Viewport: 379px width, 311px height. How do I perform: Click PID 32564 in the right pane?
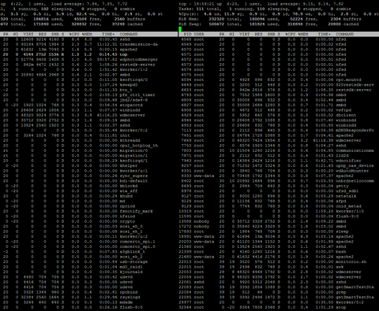tap(185, 307)
